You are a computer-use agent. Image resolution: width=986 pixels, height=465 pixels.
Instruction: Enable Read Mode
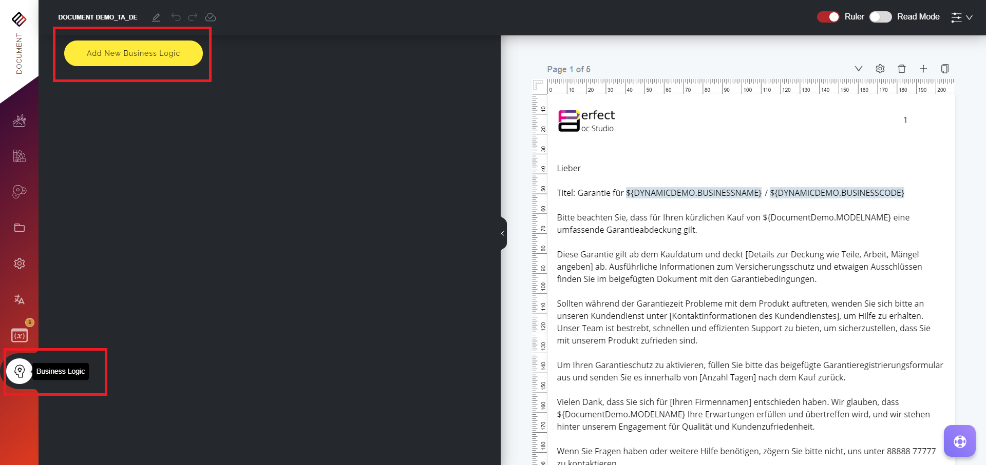point(880,17)
